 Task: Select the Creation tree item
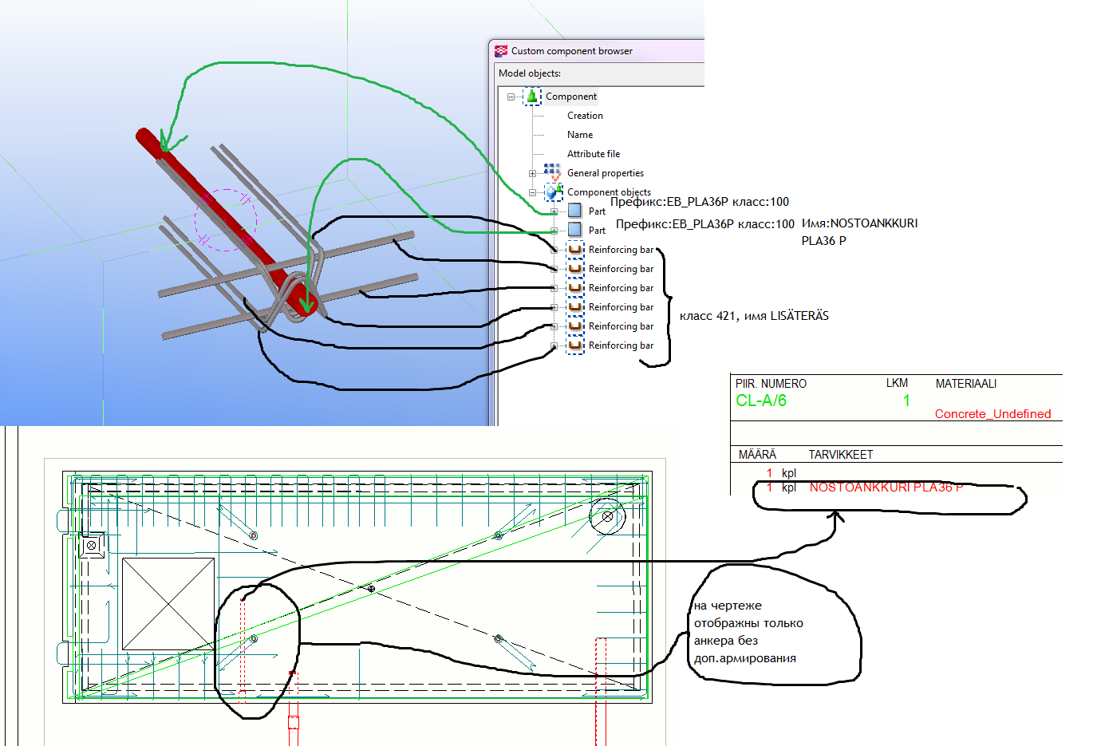tap(585, 116)
